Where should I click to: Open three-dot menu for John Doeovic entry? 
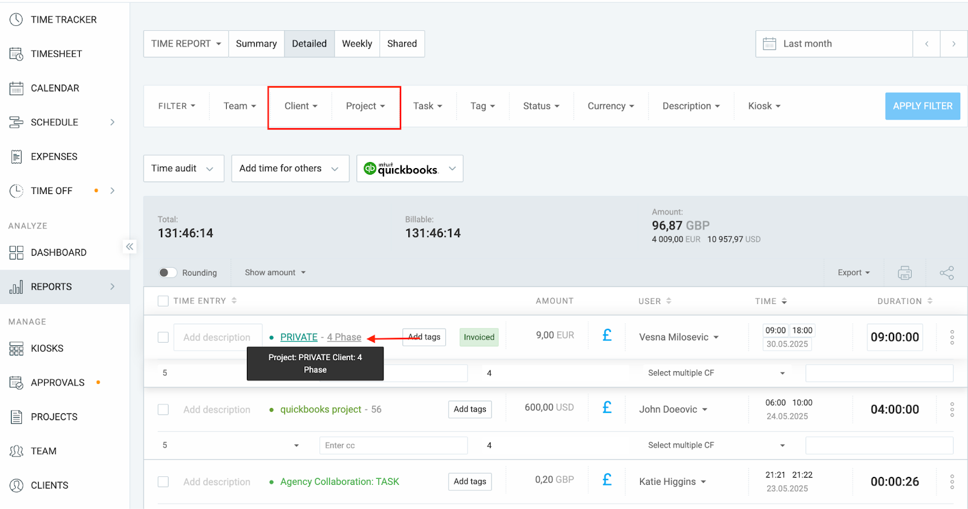click(952, 409)
